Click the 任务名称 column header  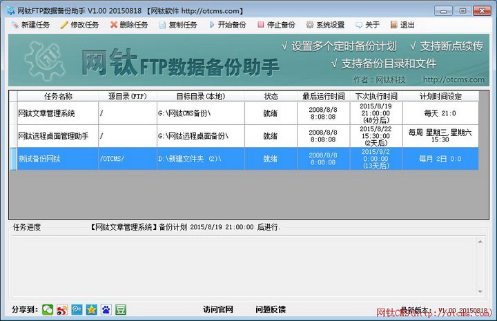[58, 97]
